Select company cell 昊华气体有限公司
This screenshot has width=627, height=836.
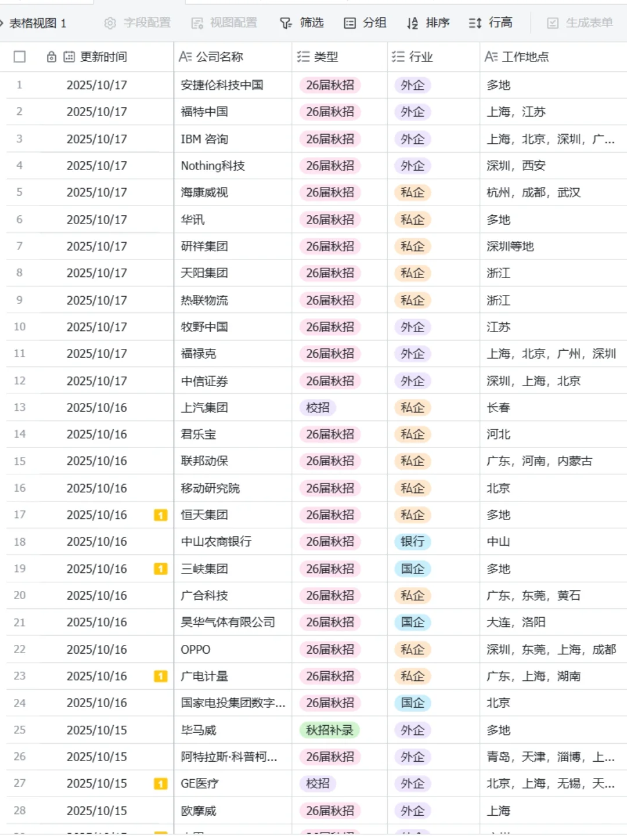point(233,622)
